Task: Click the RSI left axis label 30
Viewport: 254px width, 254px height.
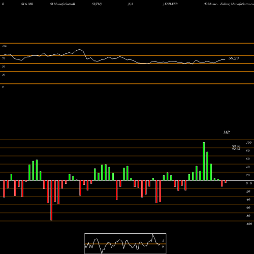Action: 4,75
